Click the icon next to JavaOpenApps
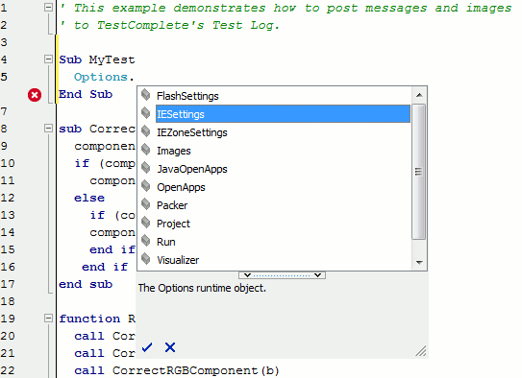 [x=146, y=168]
